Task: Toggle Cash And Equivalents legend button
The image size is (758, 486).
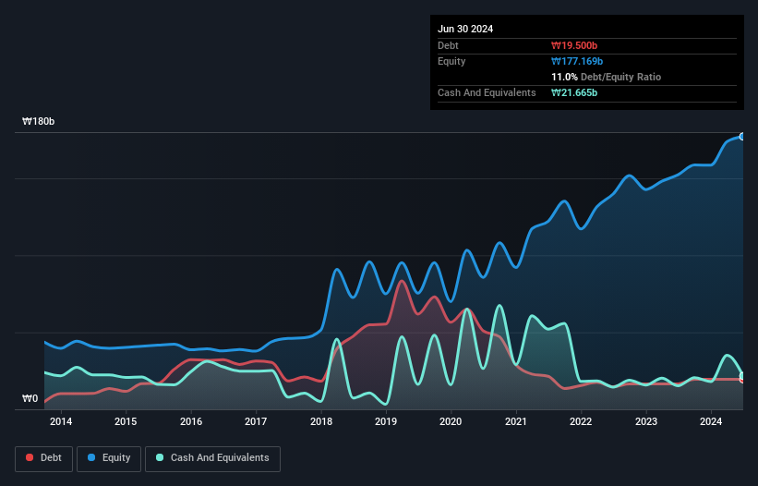Action: coord(212,458)
